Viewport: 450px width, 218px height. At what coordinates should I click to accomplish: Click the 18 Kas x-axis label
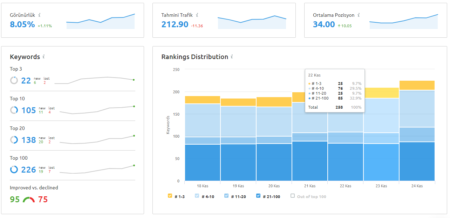203,186
